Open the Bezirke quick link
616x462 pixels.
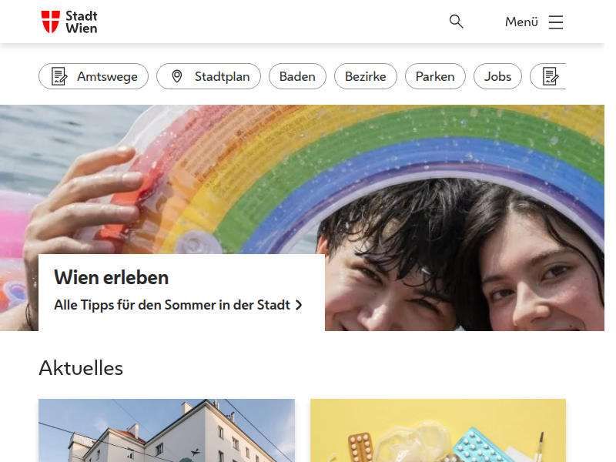(x=365, y=76)
